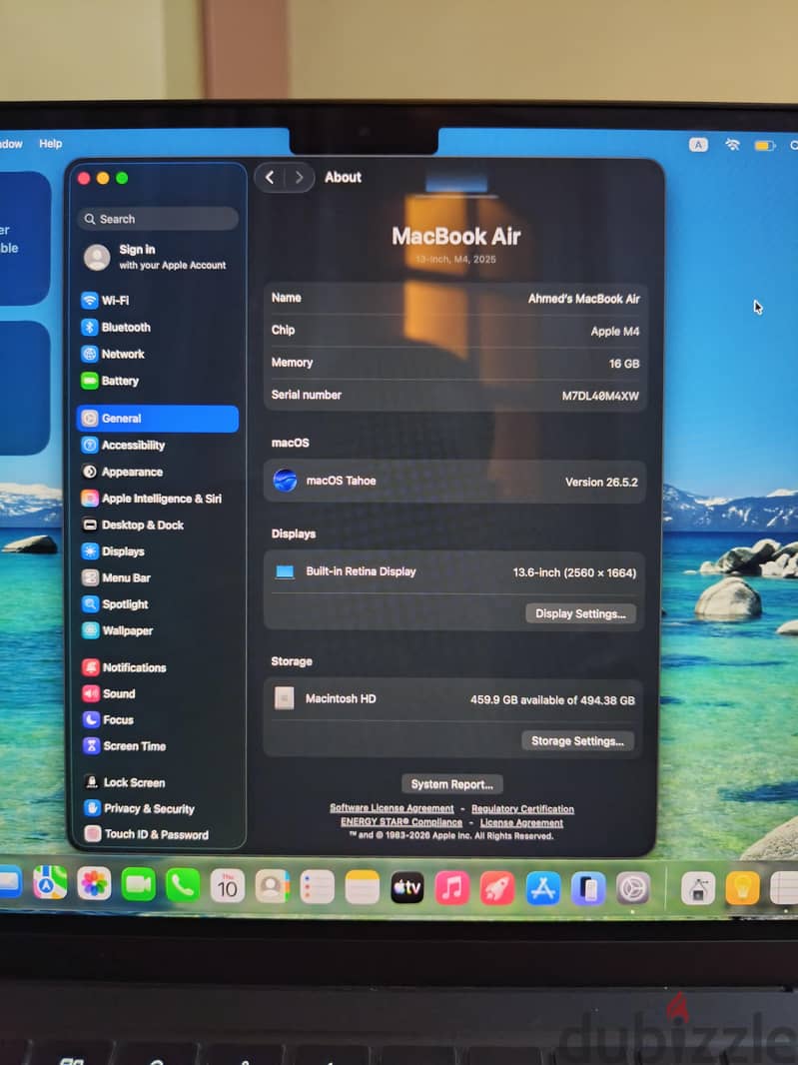Open iPhone Mirroring in the Dock

(588, 889)
